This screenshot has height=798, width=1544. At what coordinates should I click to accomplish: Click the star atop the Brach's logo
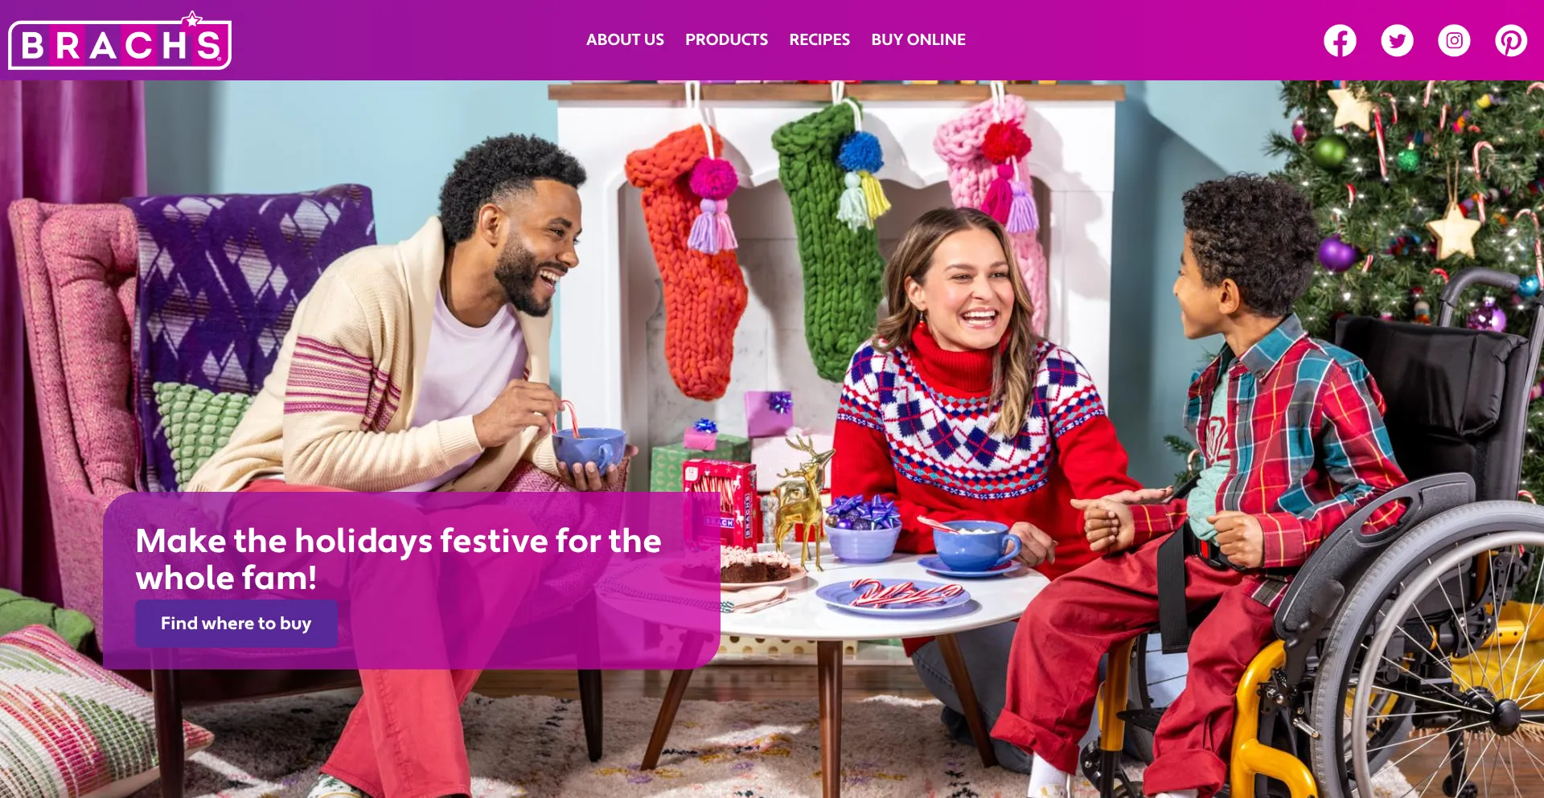click(x=192, y=18)
